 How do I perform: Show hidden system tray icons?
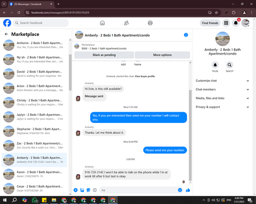[204, 200]
